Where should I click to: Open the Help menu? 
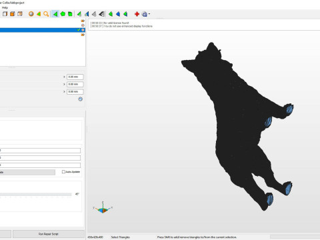[5, 7]
